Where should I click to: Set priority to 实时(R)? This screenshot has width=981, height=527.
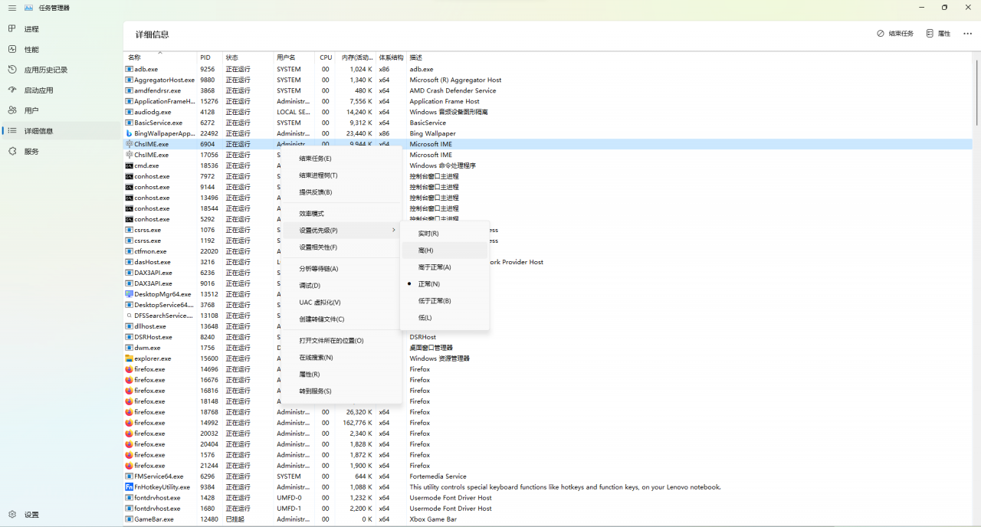coord(445,234)
